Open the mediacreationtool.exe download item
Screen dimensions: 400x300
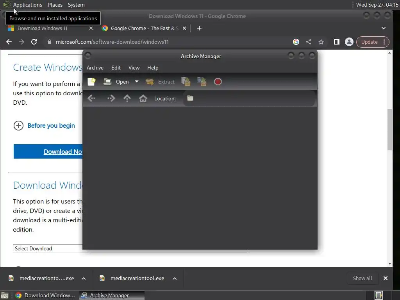tap(133, 278)
